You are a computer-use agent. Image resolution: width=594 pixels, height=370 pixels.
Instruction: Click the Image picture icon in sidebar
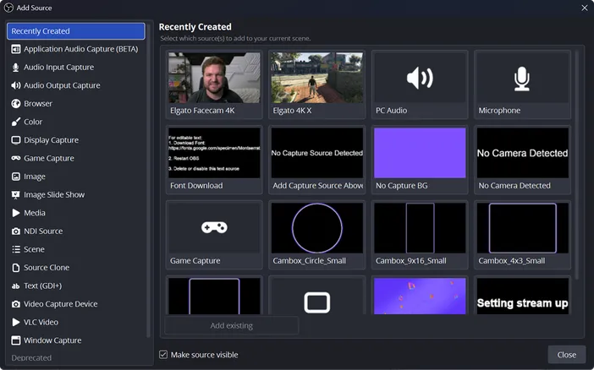point(15,177)
